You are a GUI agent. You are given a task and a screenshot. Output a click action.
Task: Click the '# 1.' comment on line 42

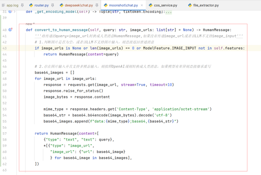[x=94, y=42]
